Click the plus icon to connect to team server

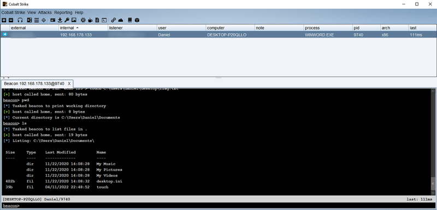click(x=4, y=20)
